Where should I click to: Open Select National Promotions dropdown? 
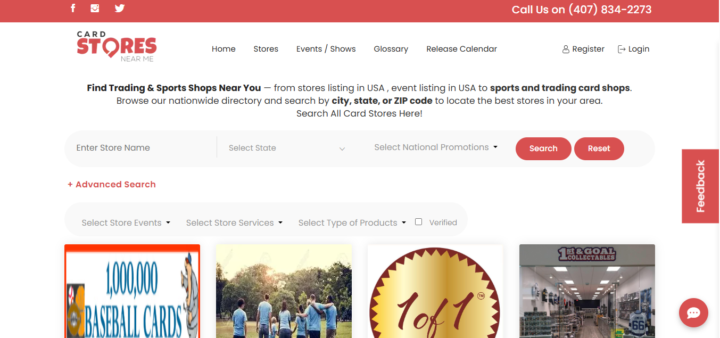click(x=435, y=147)
